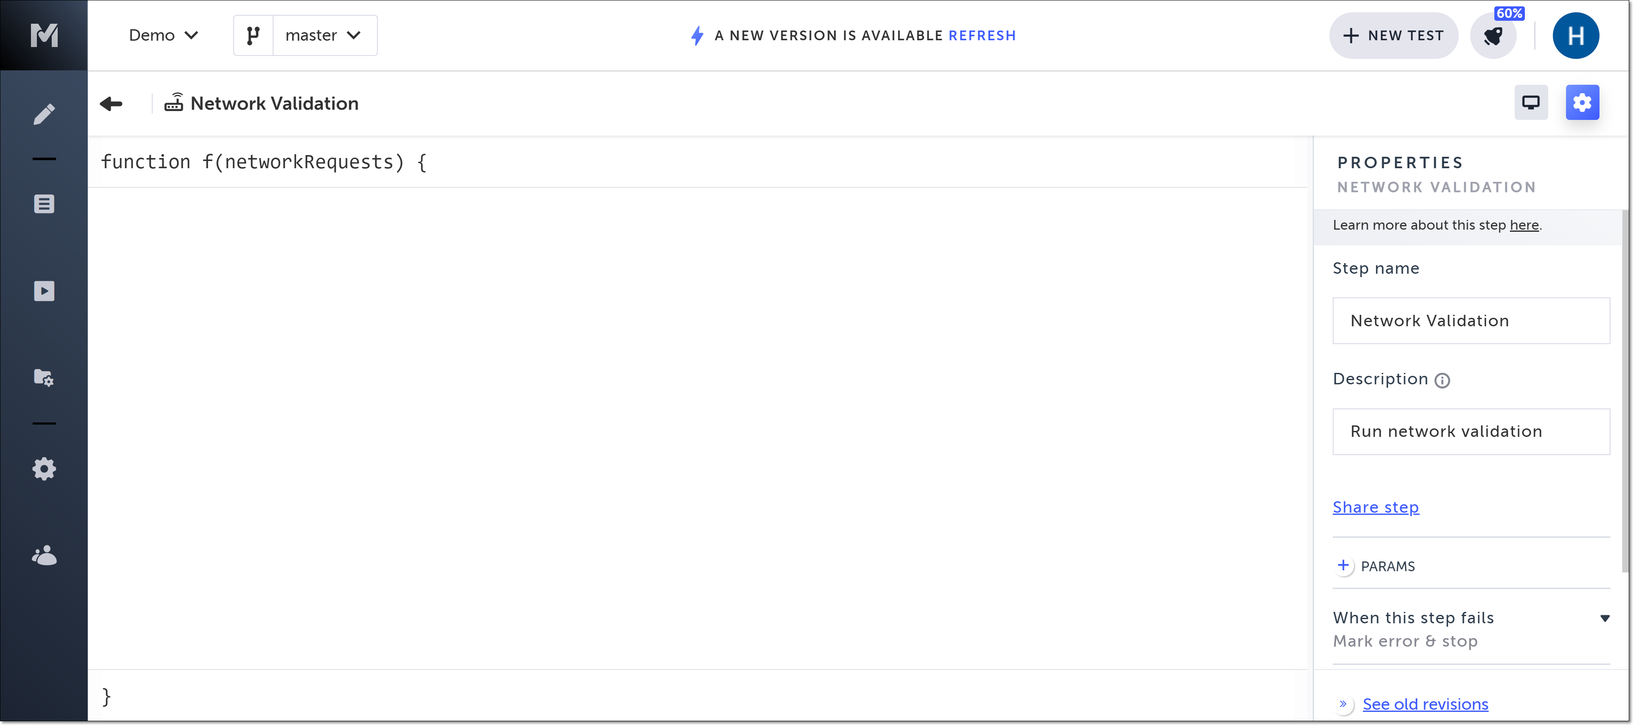Open the gear settings icon in sidebar

tap(44, 469)
